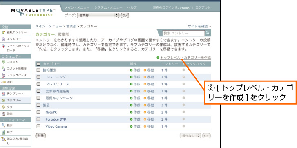Click the '3 件' entry count for 製品
The height and width of the screenshot is (148, 297).
tap(164, 105)
